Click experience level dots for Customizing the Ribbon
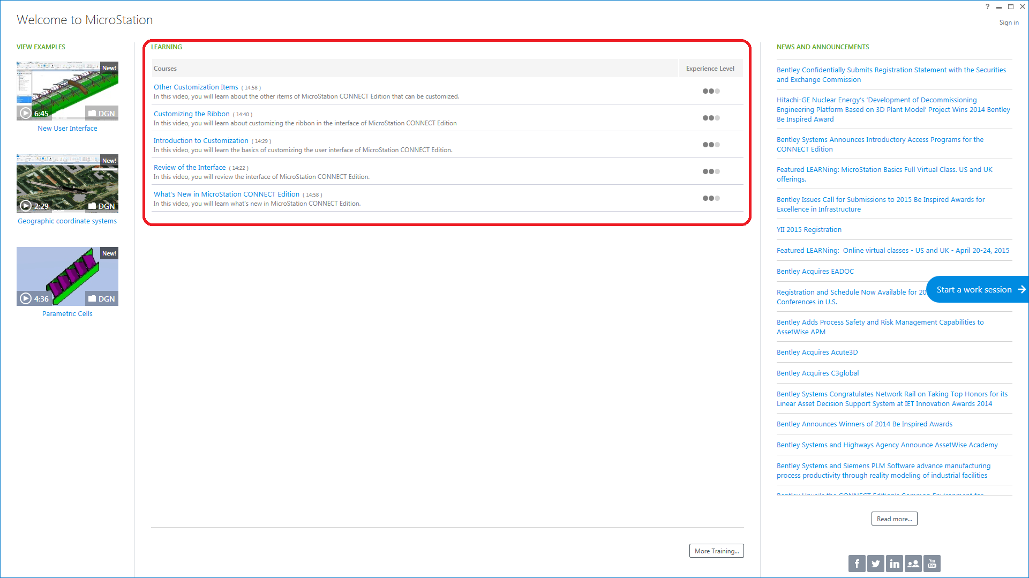The image size is (1029, 578). 711,118
